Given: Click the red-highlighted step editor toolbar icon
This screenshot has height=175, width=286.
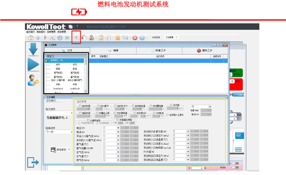Looking at the screenshot, I should click(x=76, y=38).
